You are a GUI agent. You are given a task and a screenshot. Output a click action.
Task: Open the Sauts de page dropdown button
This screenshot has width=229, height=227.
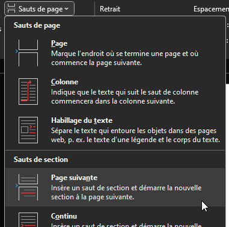point(39,9)
